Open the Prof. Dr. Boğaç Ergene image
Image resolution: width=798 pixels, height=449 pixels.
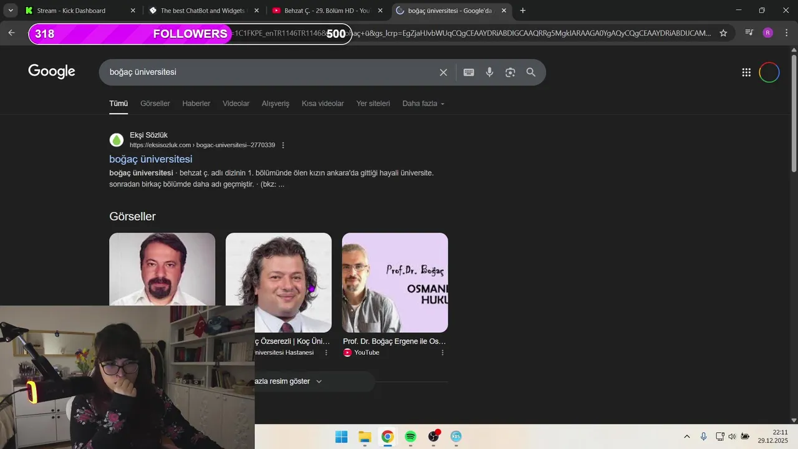395,282
